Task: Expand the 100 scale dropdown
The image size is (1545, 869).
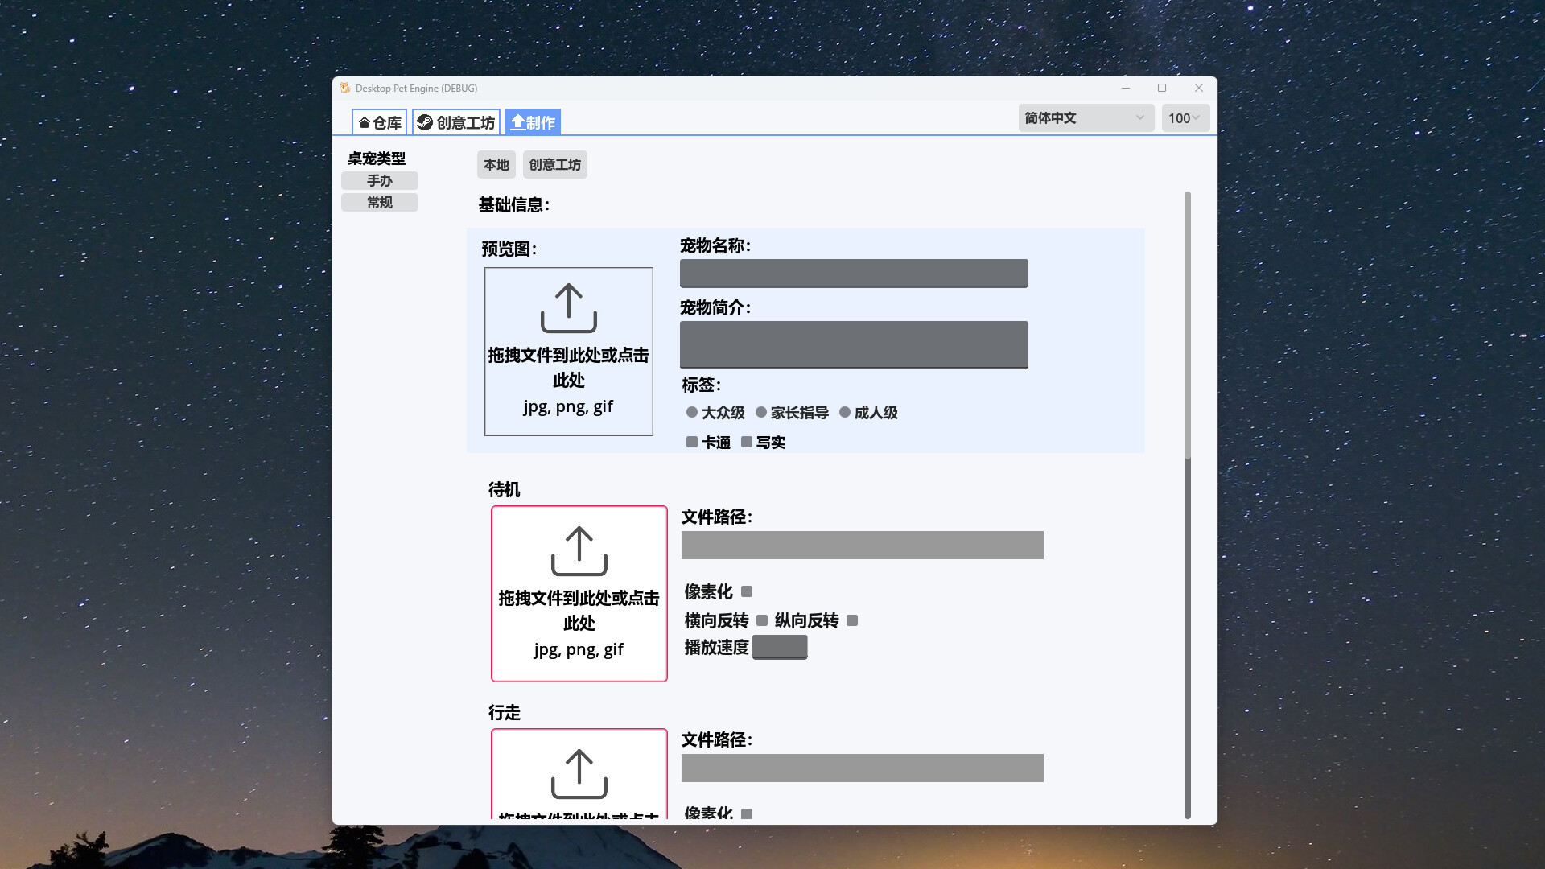Action: pyautogui.click(x=1184, y=118)
